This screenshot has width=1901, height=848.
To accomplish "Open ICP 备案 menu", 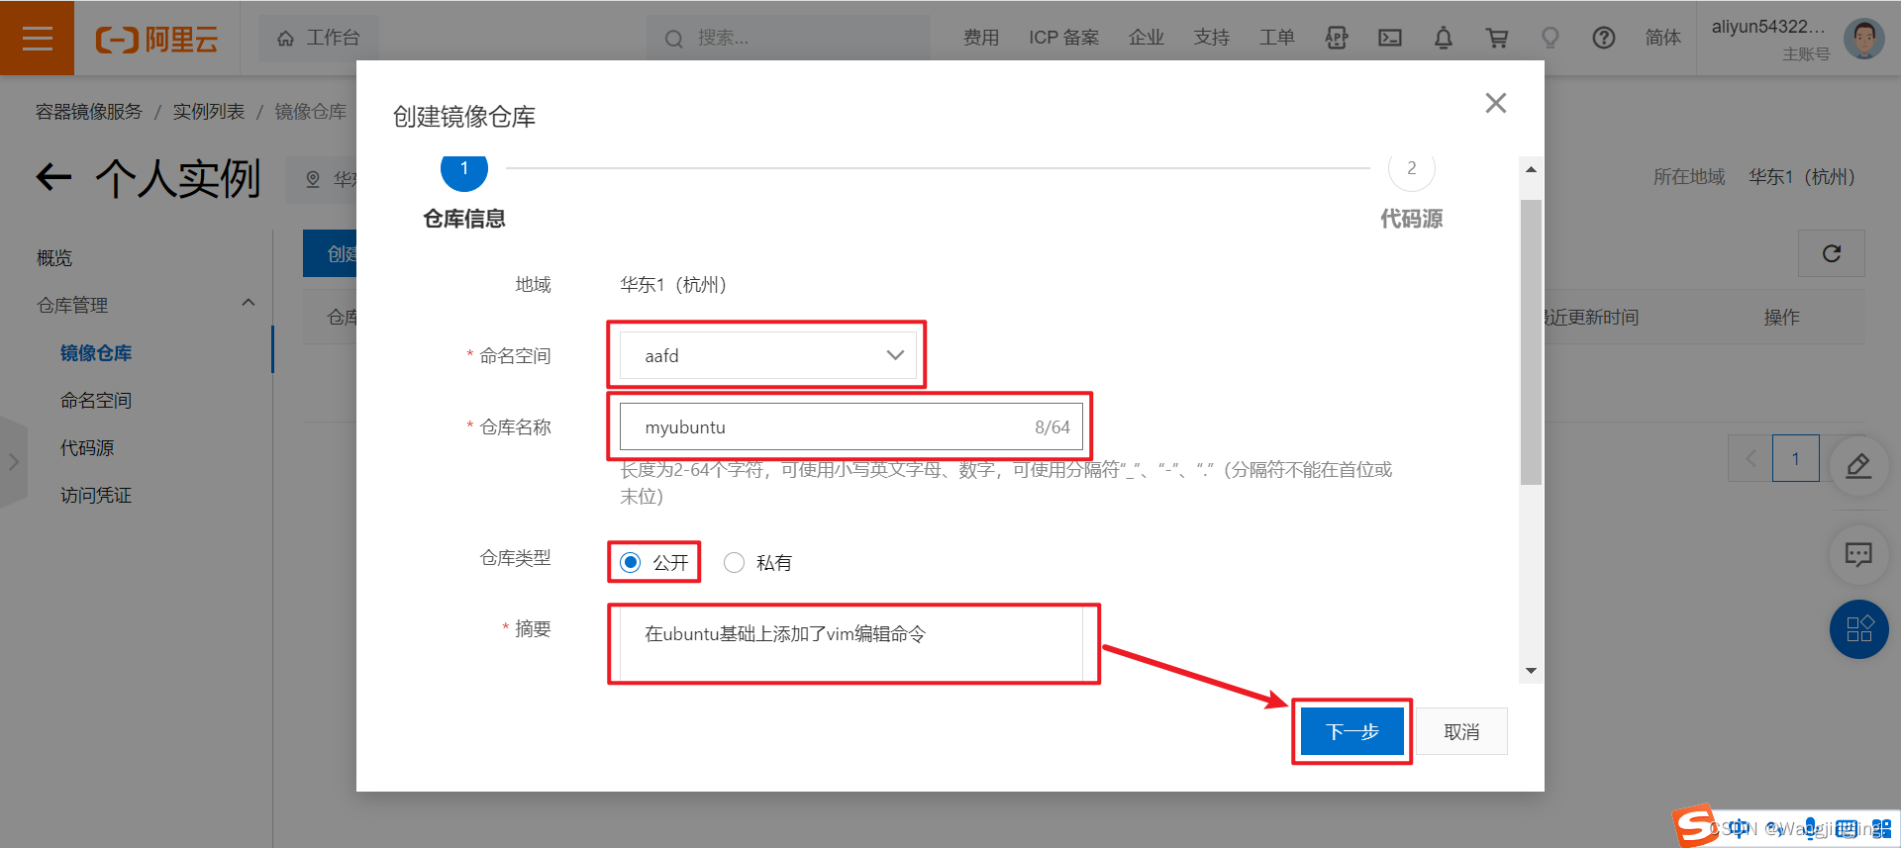I will point(1063,38).
